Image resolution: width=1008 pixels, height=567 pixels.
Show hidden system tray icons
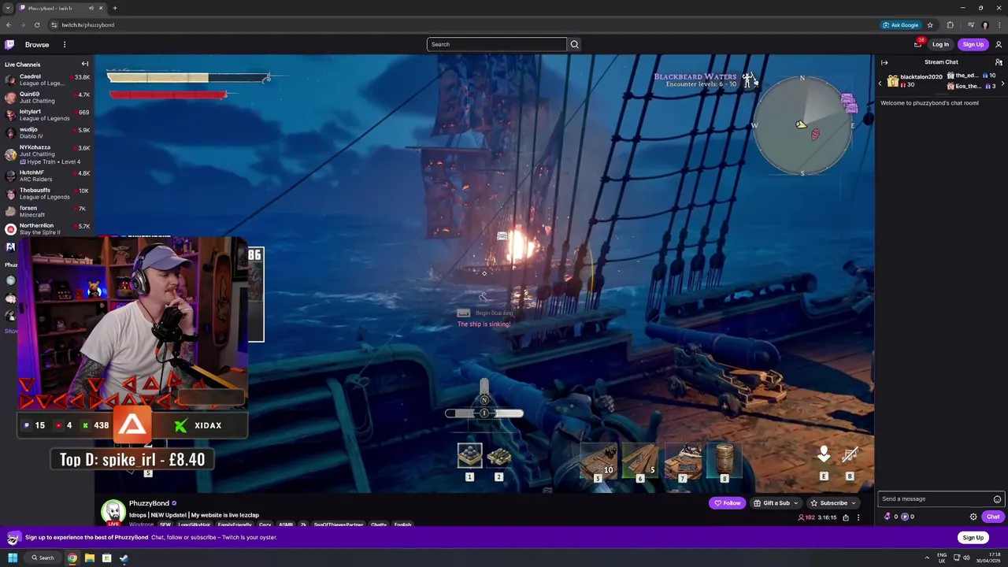pyautogui.click(x=927, y=558)
